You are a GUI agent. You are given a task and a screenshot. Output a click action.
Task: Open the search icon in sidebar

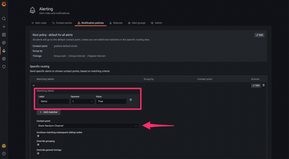pos(4,19)
